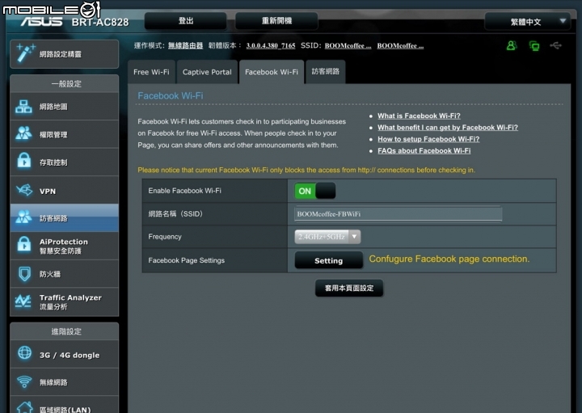Open the 'What is Facebook Wi-Fi?' link

coord(419,116)
